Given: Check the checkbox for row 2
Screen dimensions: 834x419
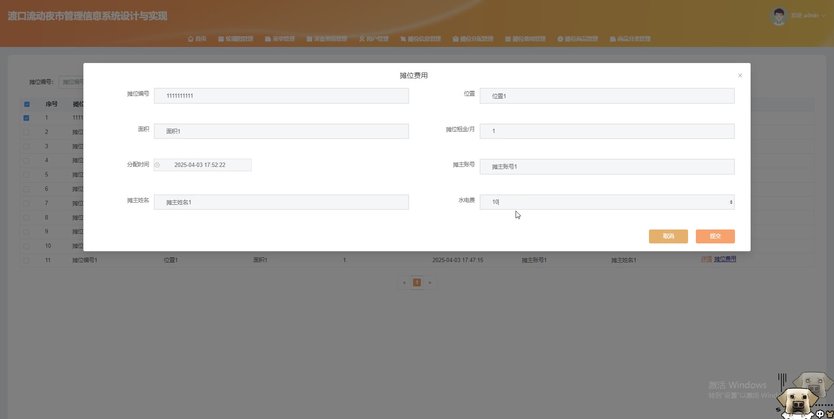Looking at the screenshot, I should click(26, 132).
